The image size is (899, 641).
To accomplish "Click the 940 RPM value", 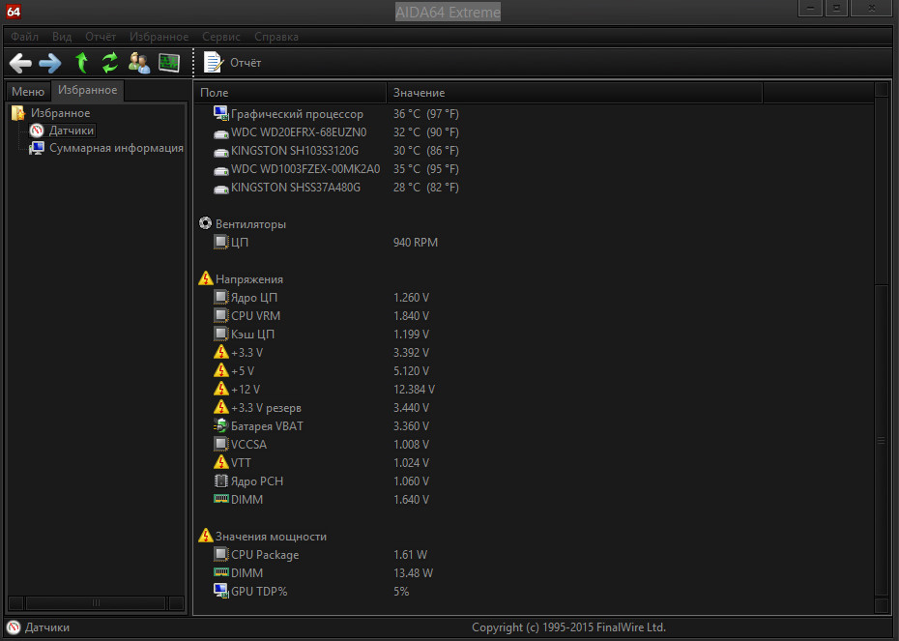I will [415, 243].
